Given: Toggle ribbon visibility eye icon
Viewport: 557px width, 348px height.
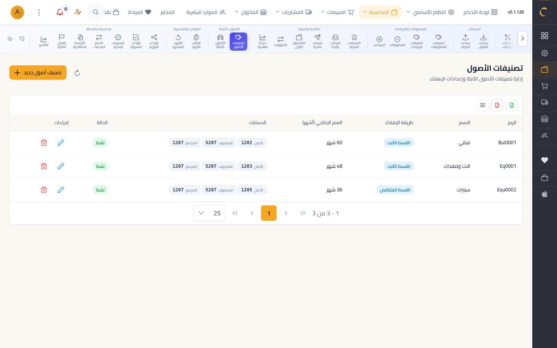Looking at the screenshot, I should point(10,39).
